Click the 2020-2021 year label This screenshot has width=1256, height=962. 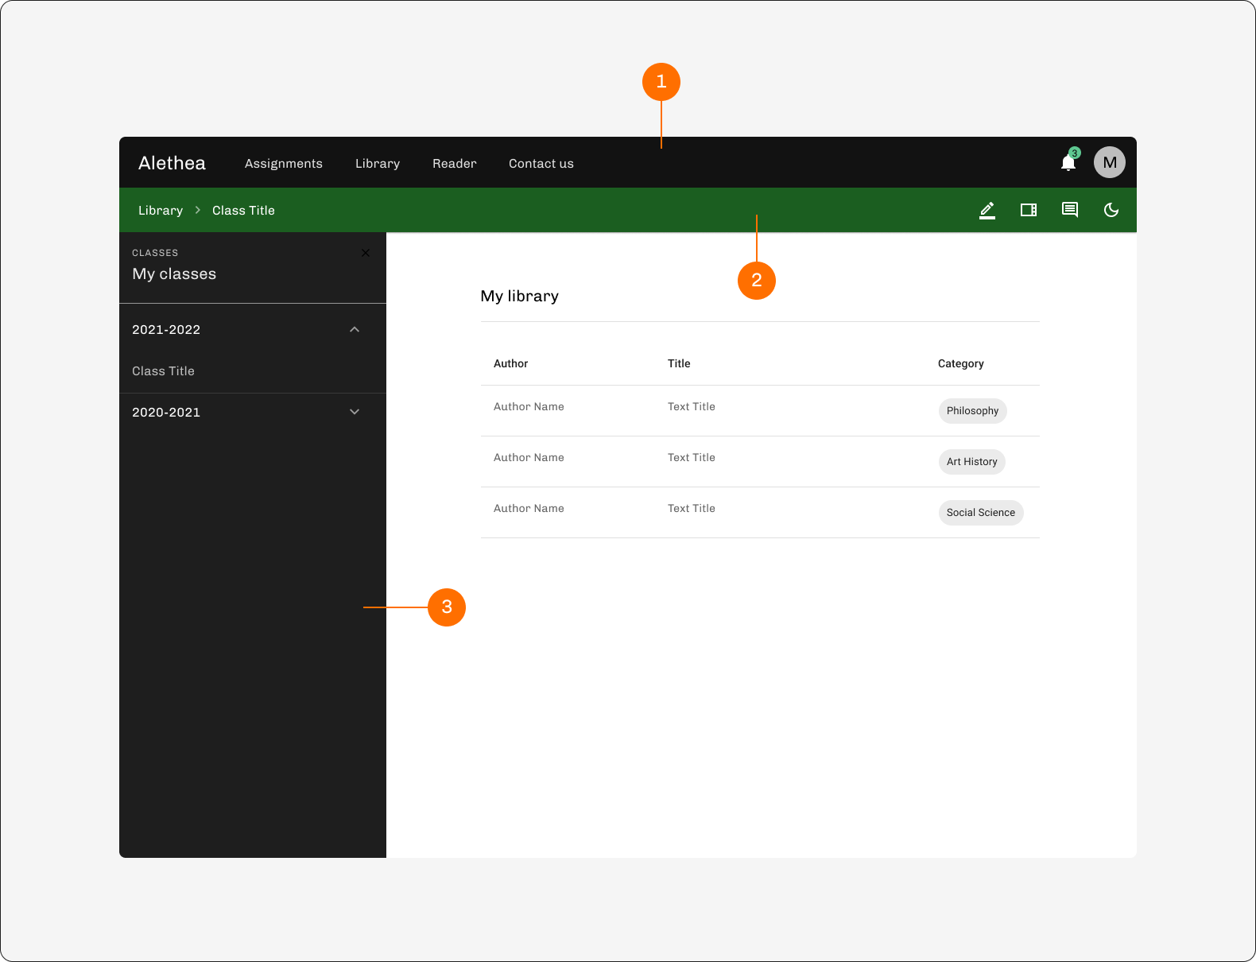click(166, 412)
